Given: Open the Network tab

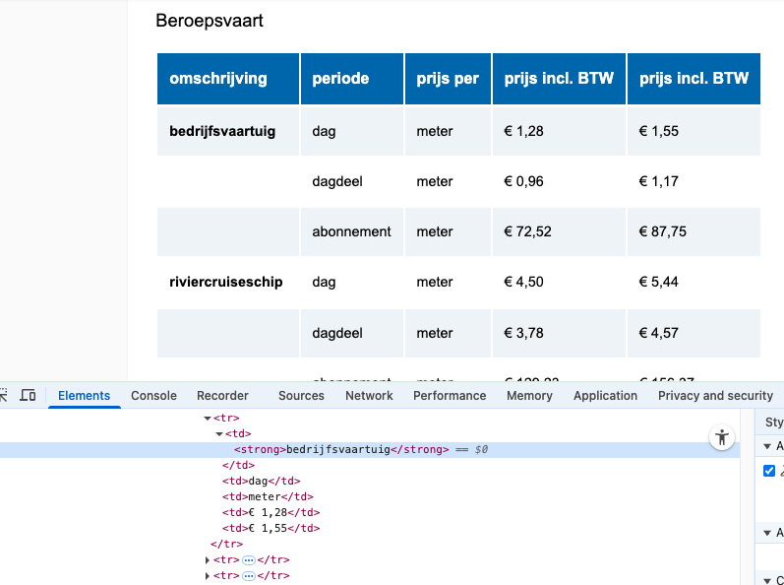Looking at the screenshot, I should point(369,395).
